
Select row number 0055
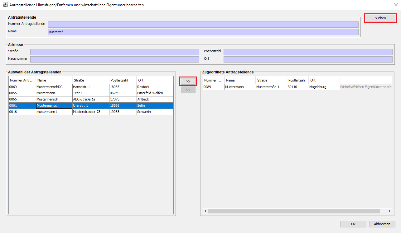(22, 93)
